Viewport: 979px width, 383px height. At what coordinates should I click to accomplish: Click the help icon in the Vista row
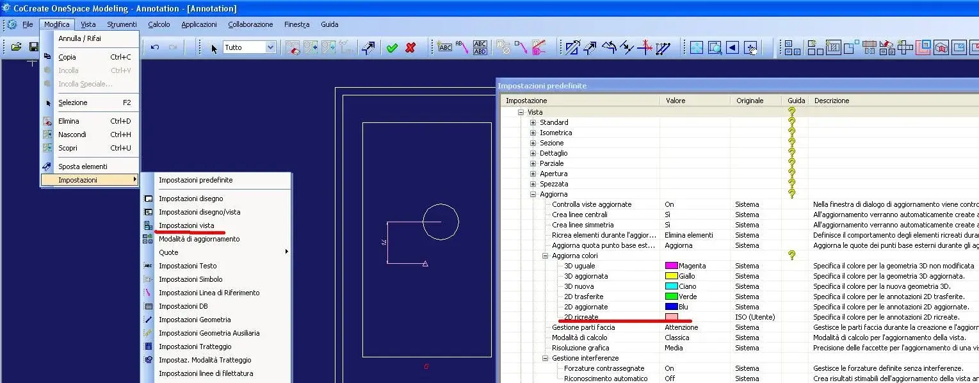pyautogui.click(x=792, y=112)
